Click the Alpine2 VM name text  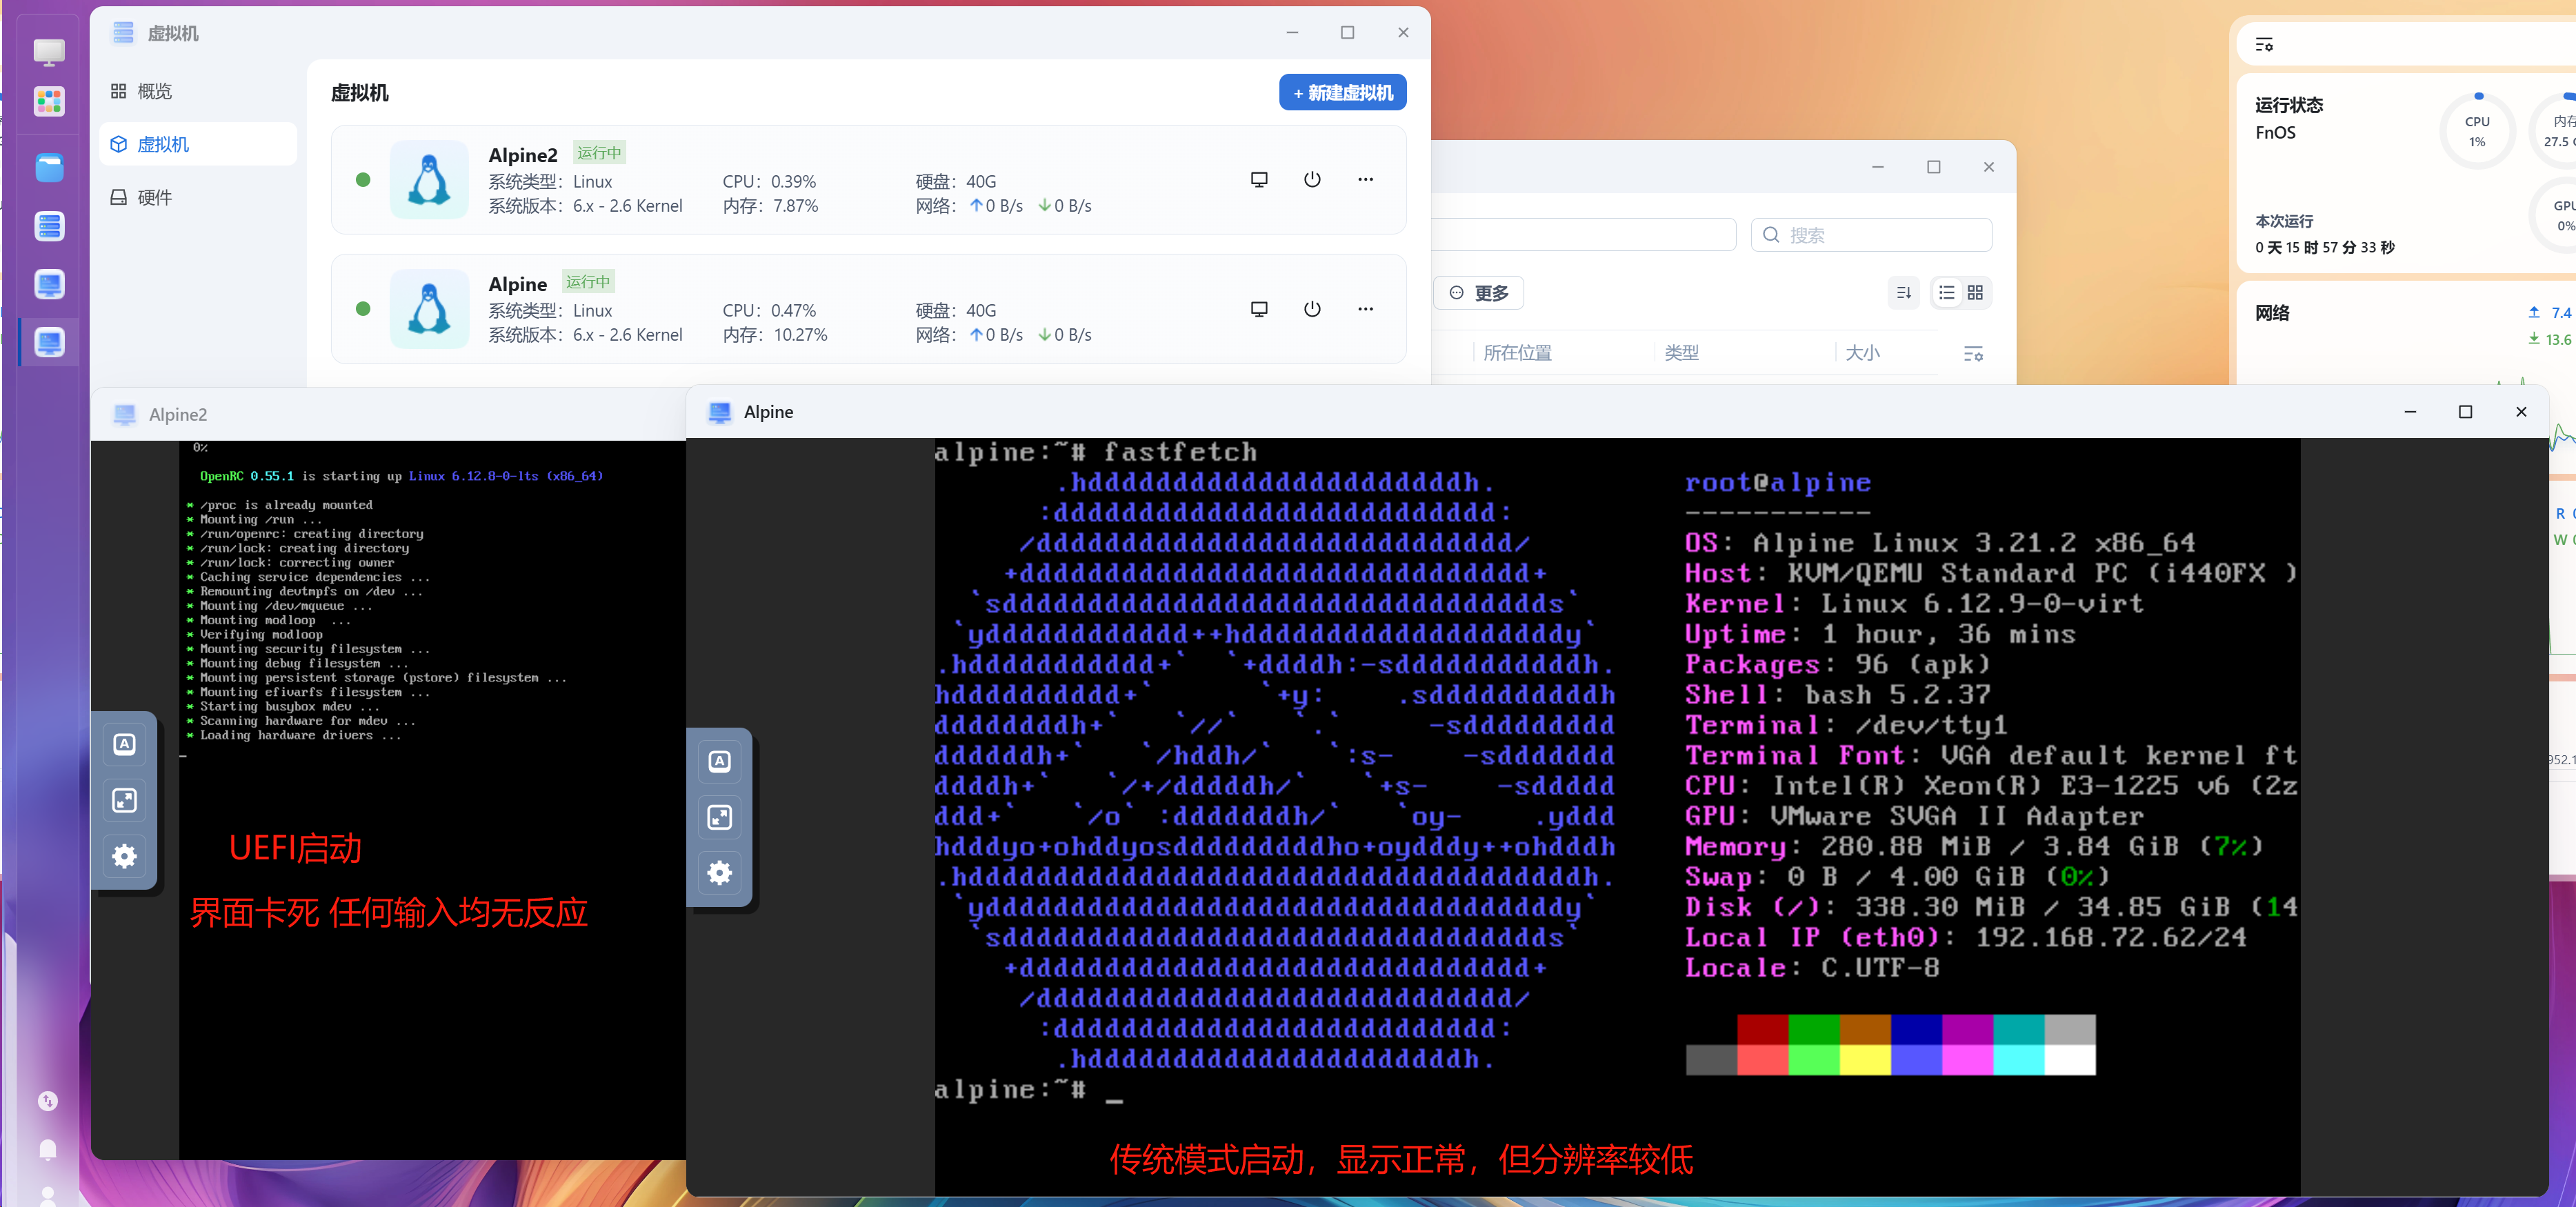tap(522, 155)
